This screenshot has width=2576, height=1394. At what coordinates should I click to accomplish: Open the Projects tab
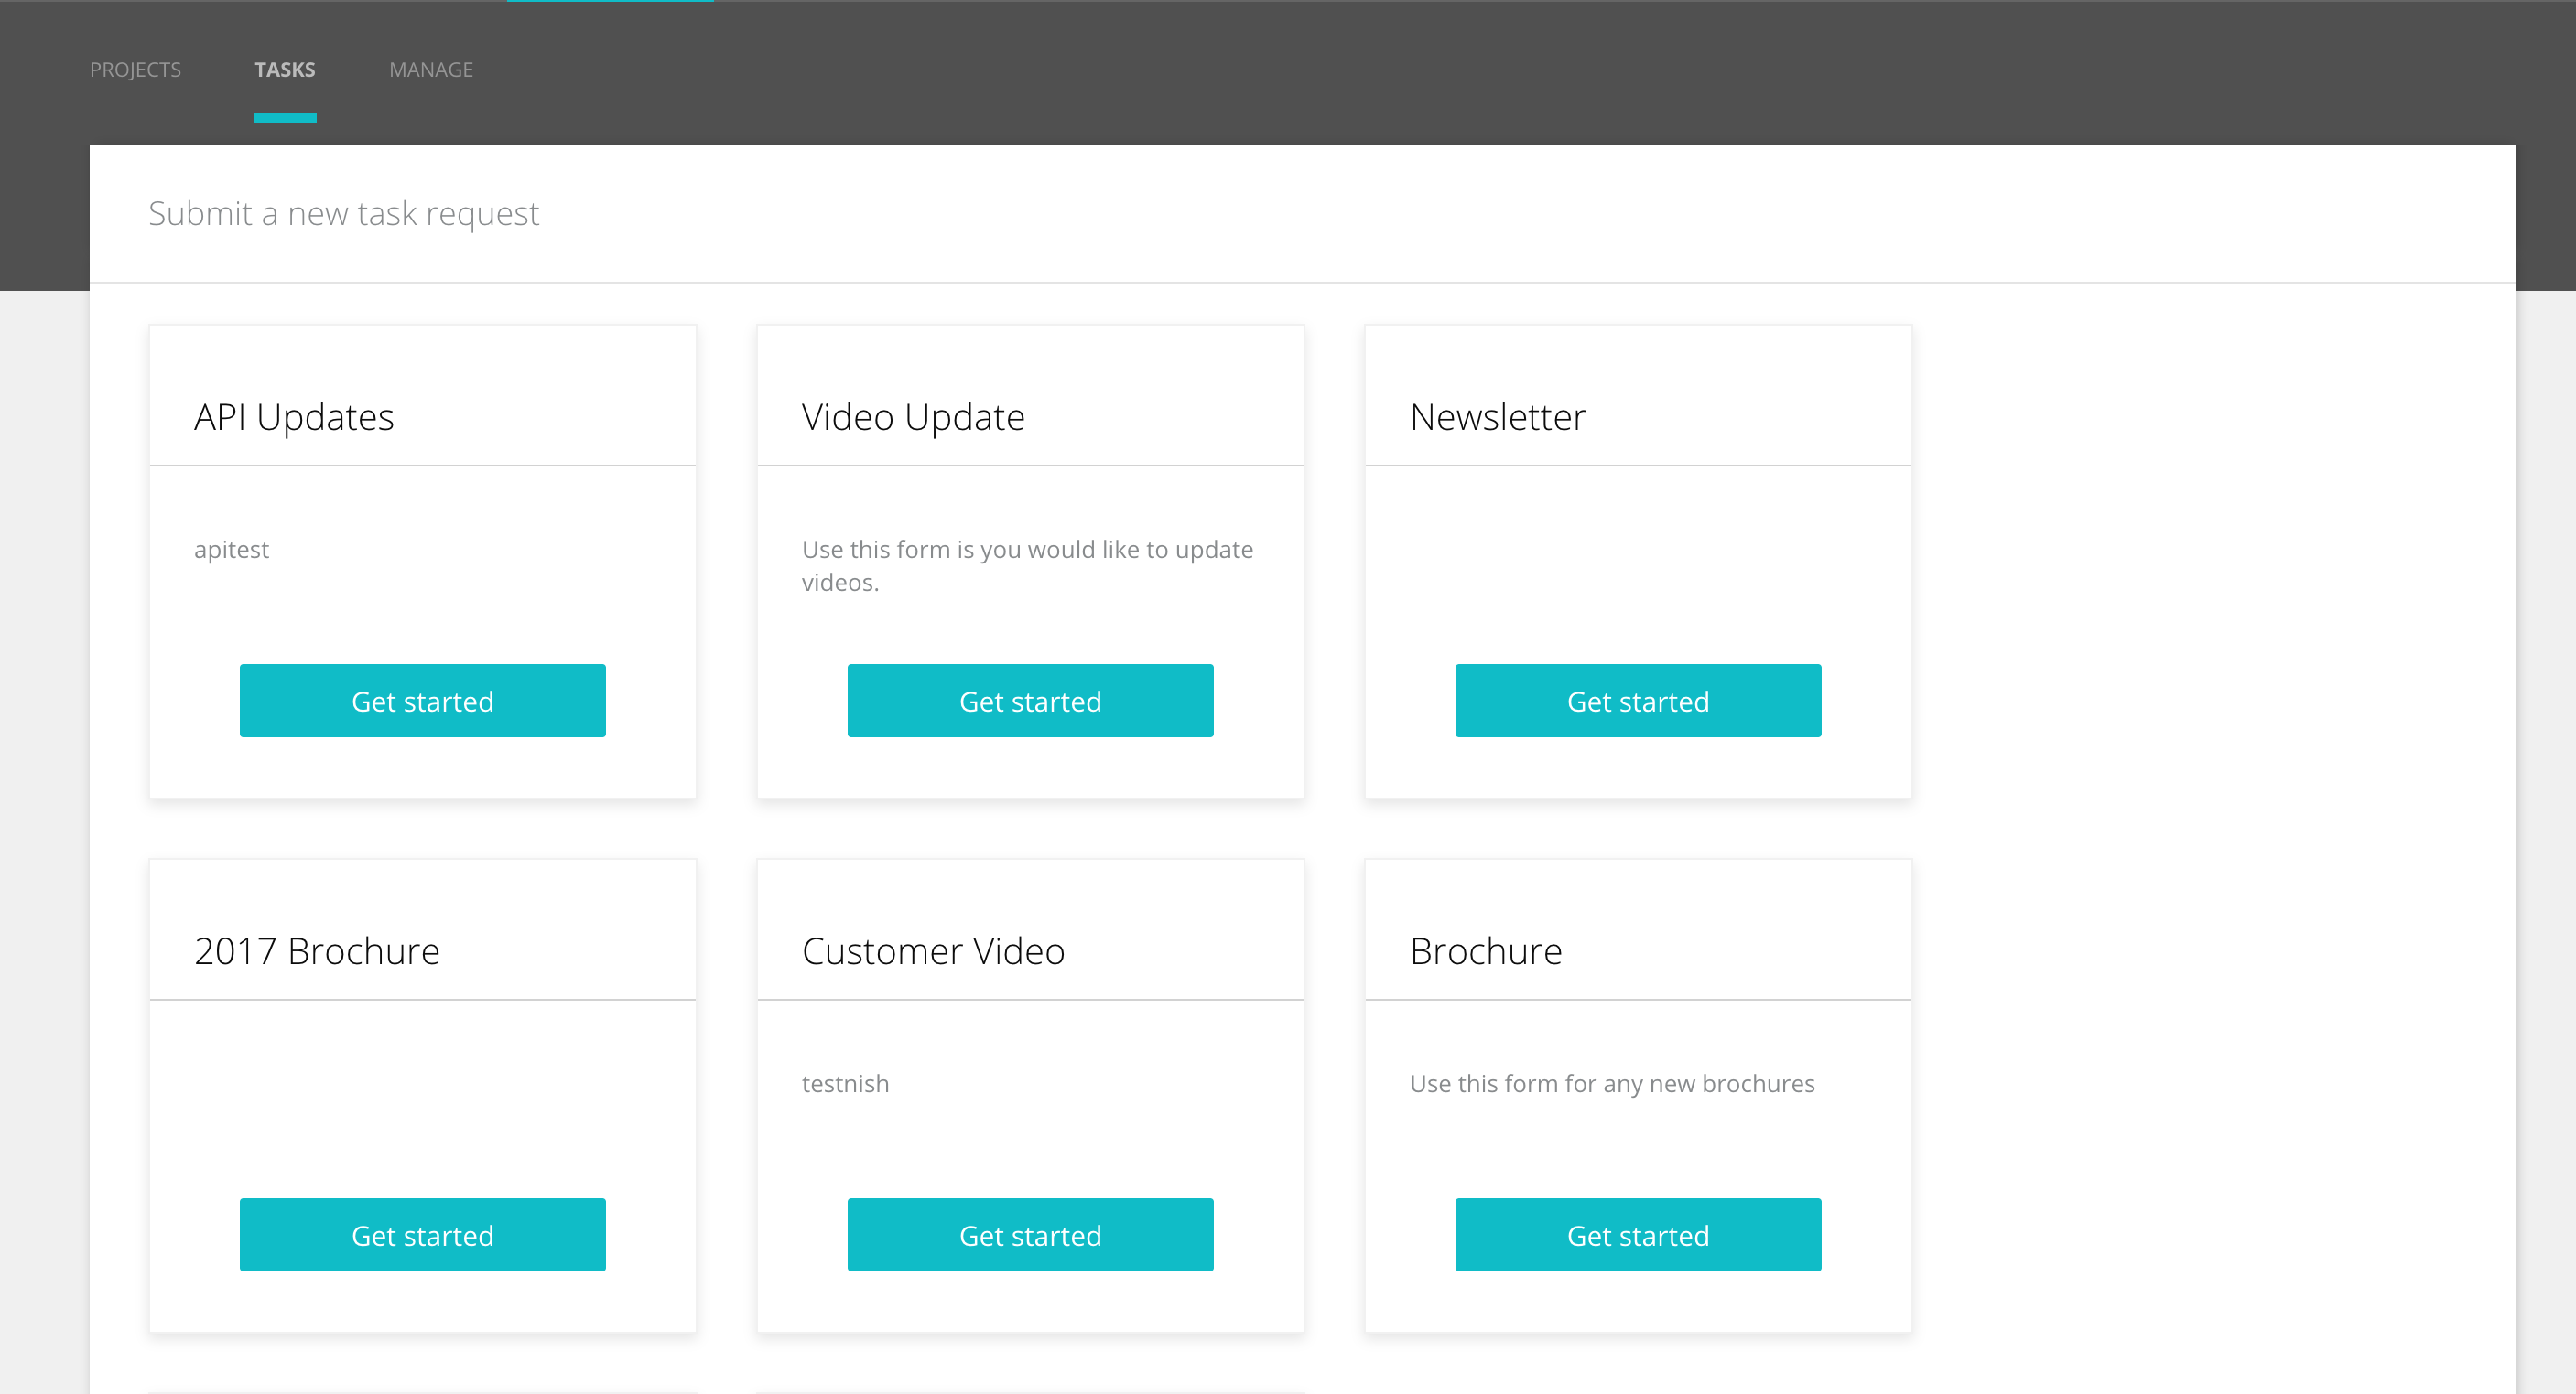[135, 70]
